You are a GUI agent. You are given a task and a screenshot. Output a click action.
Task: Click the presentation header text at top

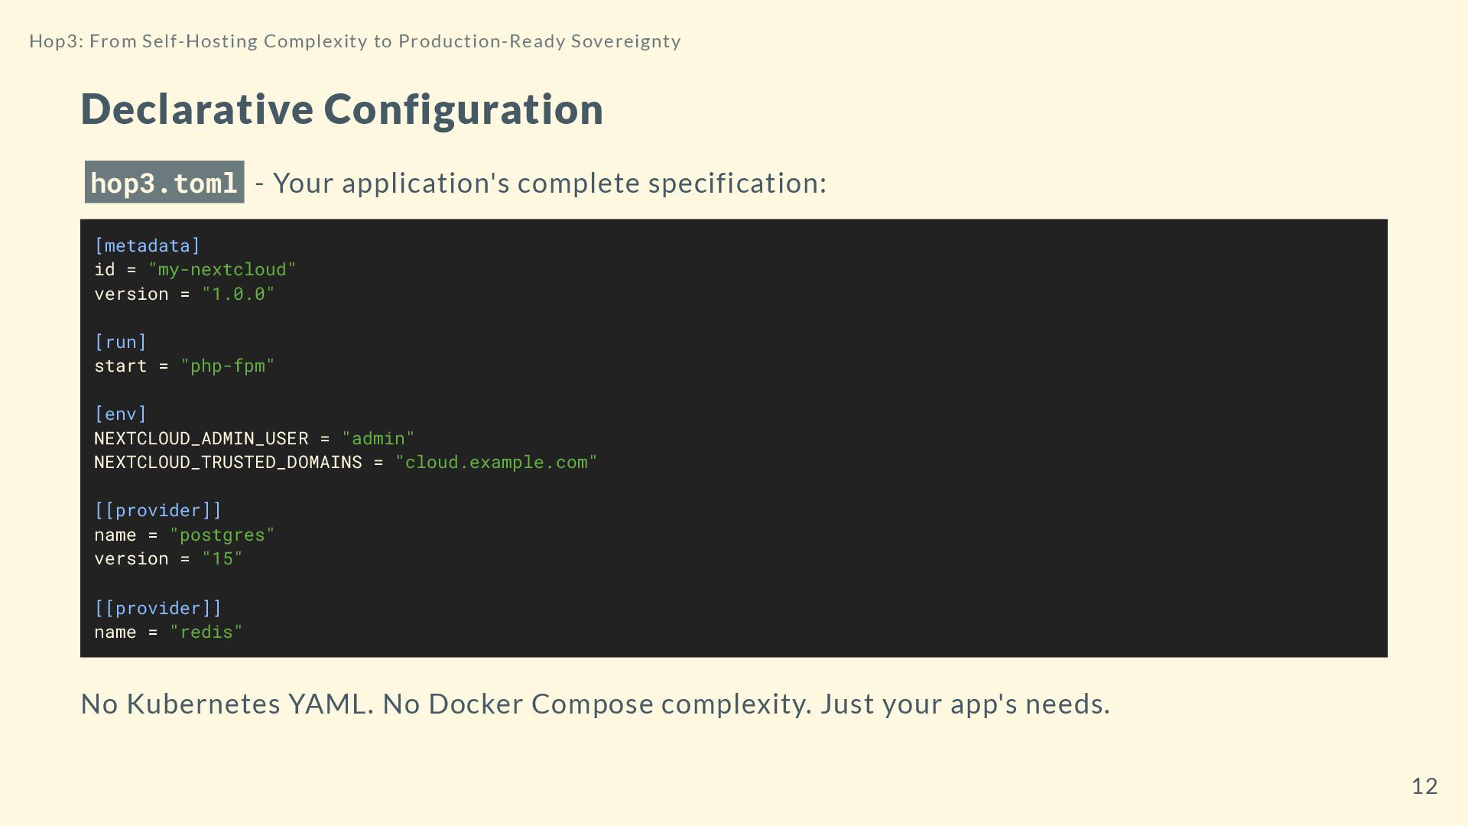pos(355,41)
